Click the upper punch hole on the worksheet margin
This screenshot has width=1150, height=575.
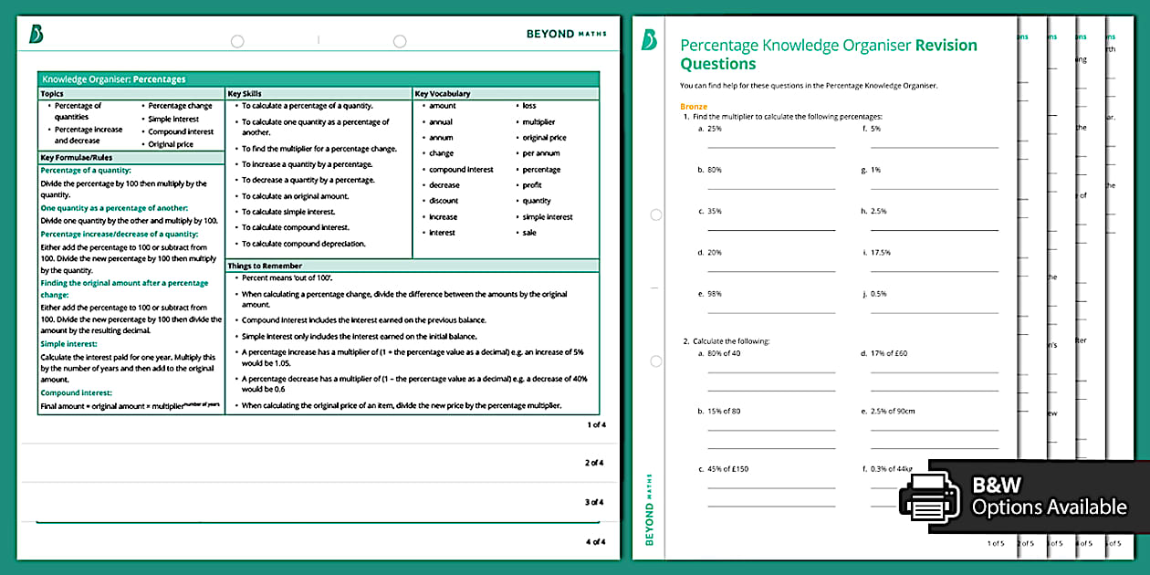coord(655,215)
